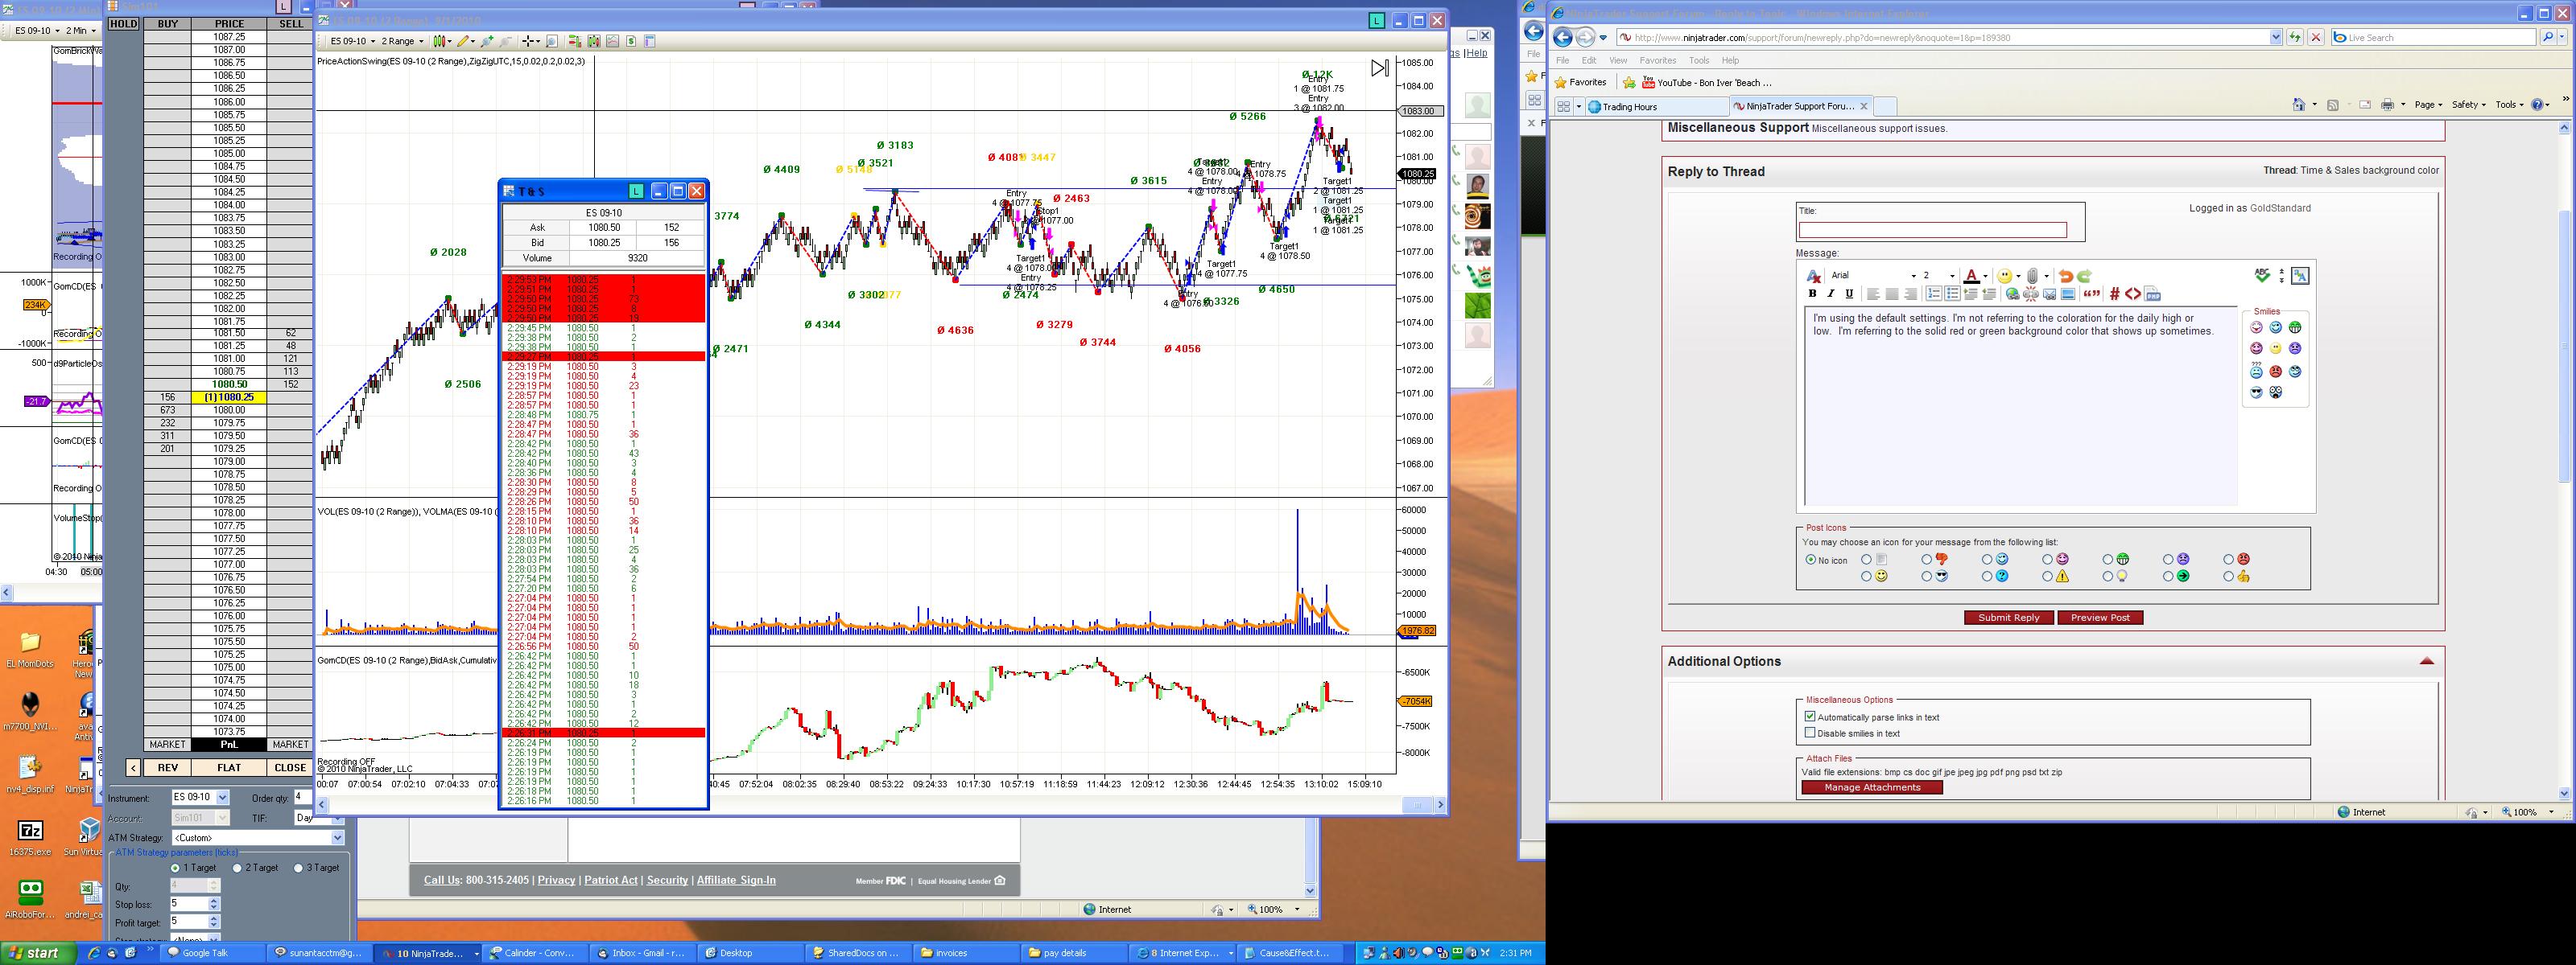Expand the ATM Strategy Custom dropdown
The height and width of the screenshot is (965, 2576).
coord(337,837)
